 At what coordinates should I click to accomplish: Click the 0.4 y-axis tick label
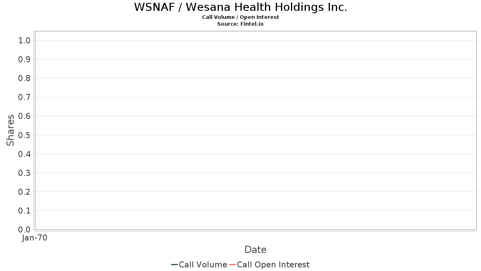pos(24,154)
